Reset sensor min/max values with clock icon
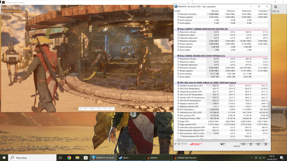 coord(243,144)
